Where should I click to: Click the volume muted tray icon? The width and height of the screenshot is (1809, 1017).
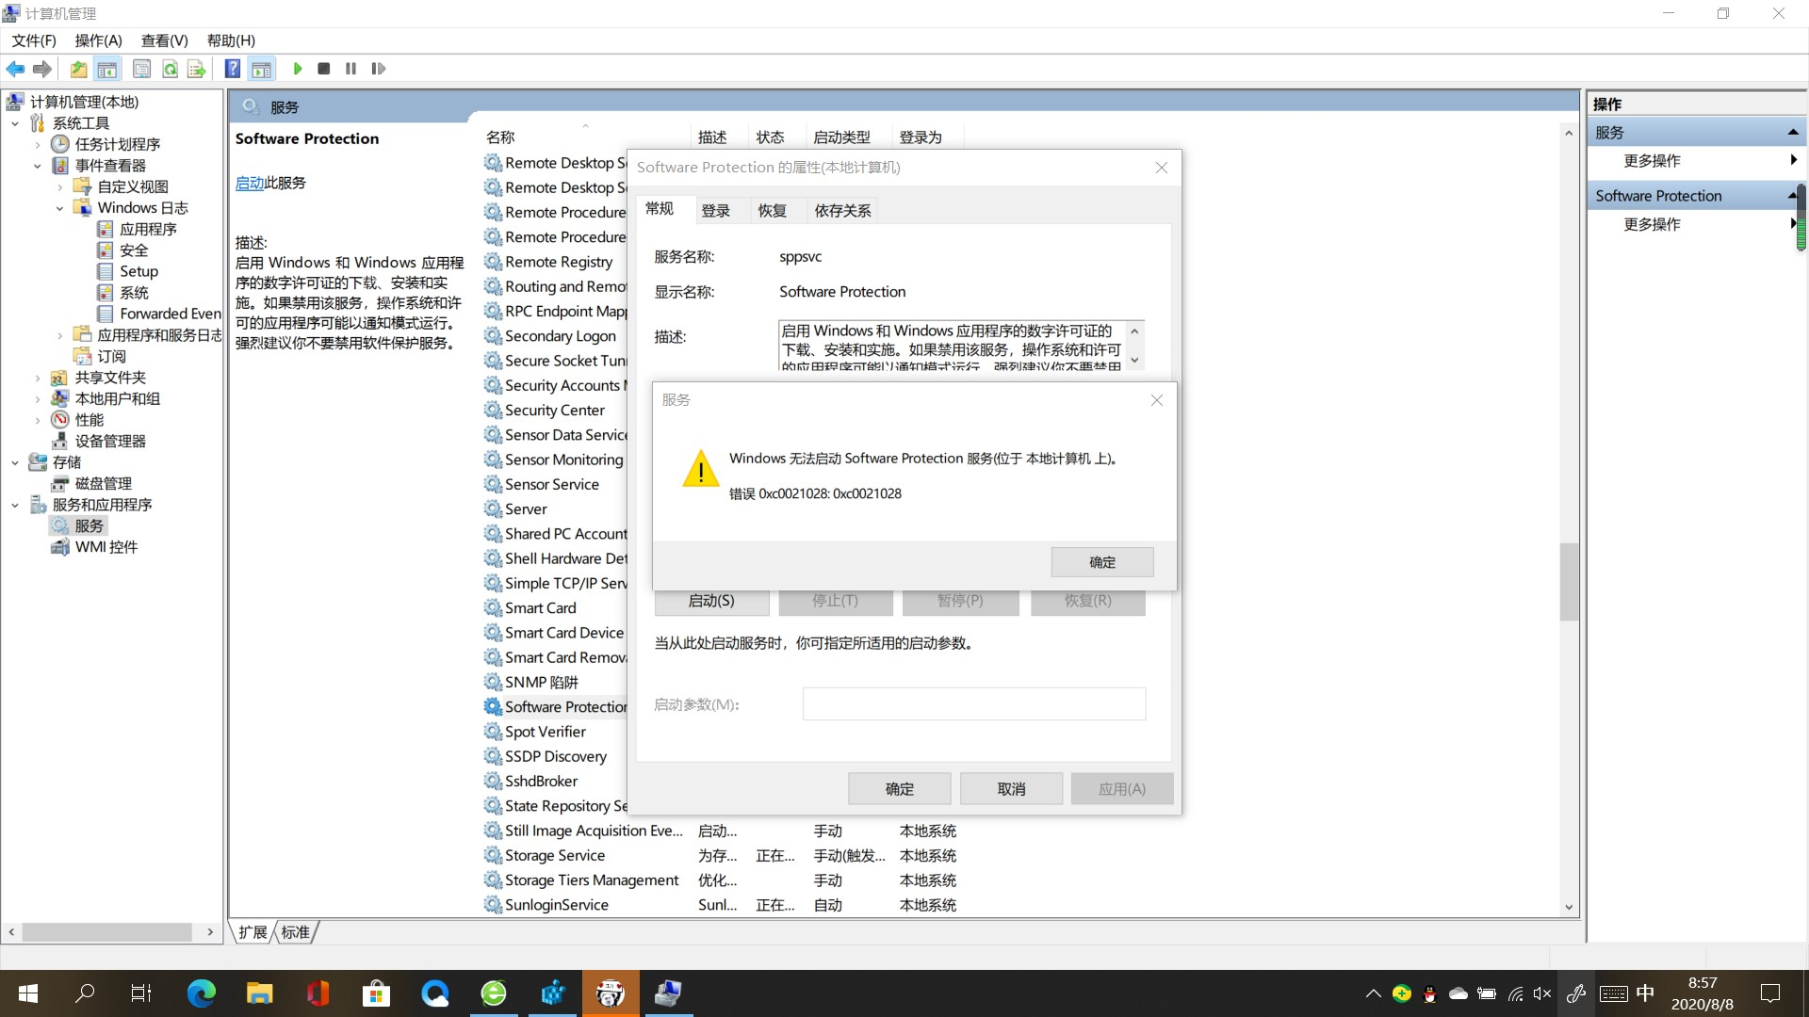1542,993
